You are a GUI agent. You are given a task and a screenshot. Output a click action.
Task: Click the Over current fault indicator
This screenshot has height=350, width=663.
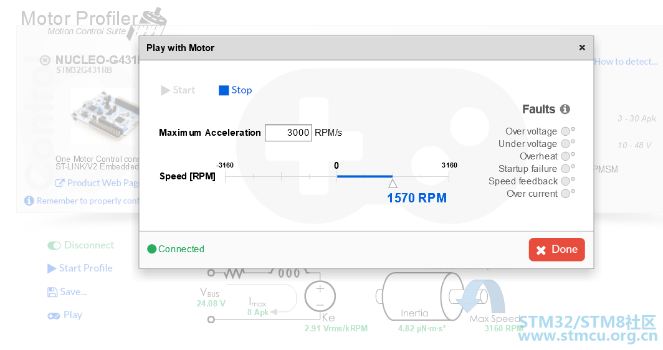click(x=565, y=194)
